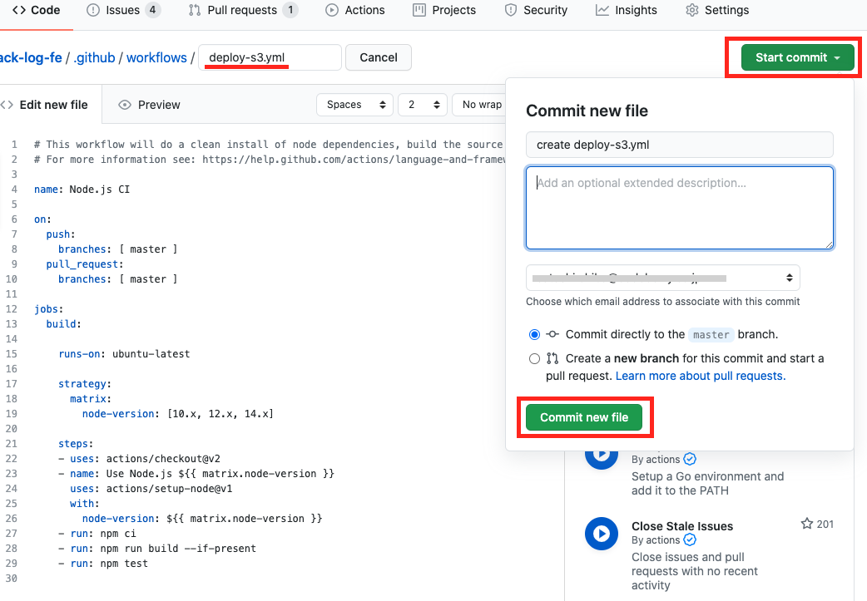Click the Actions play icon
Viewport: 867px width, 601px height.
click(x=332, y=10)
